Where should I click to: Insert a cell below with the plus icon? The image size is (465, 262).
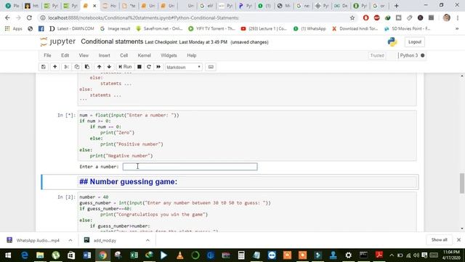[55, 67]
